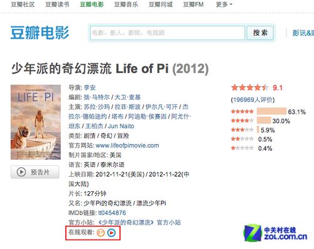Open the 影讯 link beside search
Image resolution: width=314 pixels, height=249 pixels.
tap(303, 33)
